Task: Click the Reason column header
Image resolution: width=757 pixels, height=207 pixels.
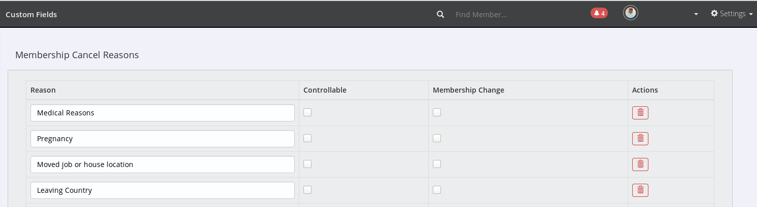Action: point(43,90)
